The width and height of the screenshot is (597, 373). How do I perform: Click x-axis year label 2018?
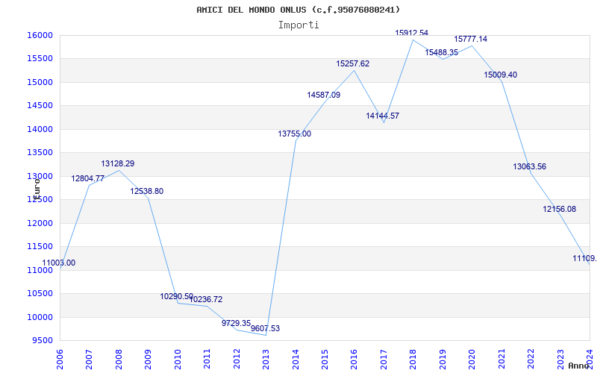coord(413,360)
